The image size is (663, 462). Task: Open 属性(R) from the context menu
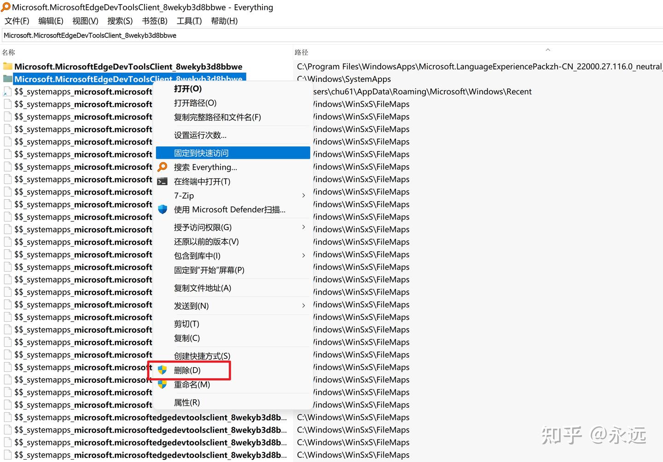tap(187, 402)
